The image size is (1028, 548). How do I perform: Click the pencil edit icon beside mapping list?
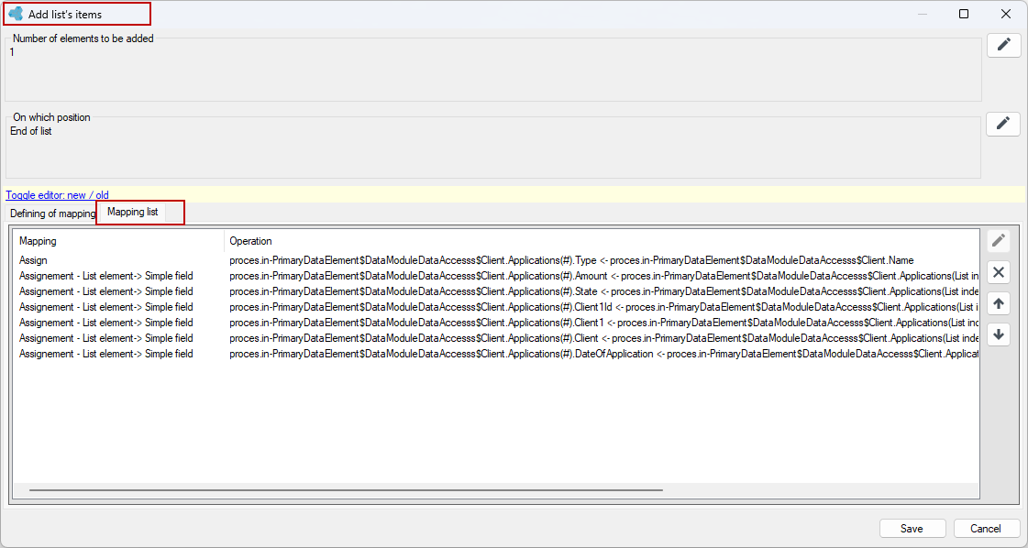[x=999, y=241]
